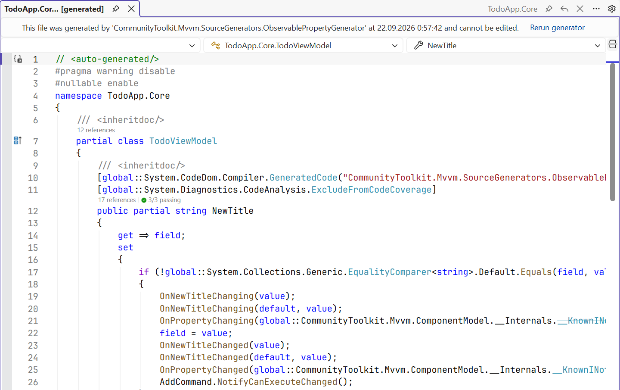Close the TodoApp.Cor... [generated] tab
The image size is (620, 390).
point(131,9)
